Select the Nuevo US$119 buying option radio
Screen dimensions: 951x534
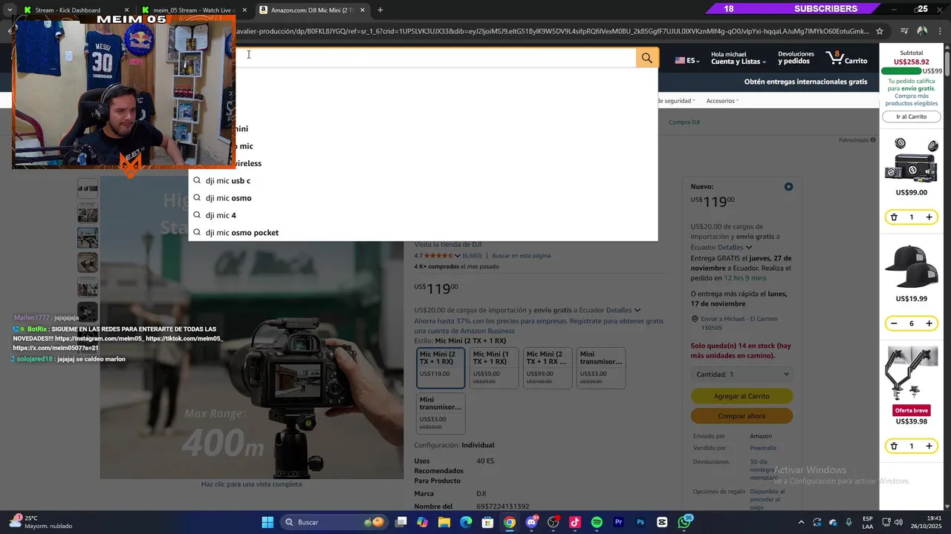pyautogui.click(x=788, y=186)
